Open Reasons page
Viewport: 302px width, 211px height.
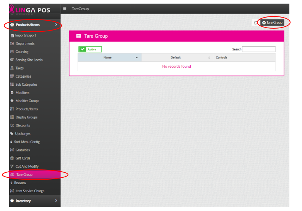[x=35, y=183]
